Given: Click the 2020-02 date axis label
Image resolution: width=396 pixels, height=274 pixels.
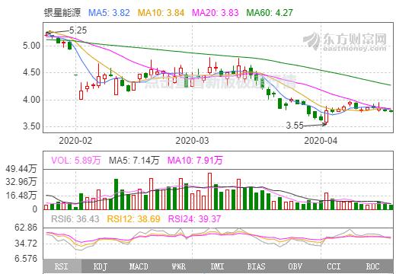Looking at the screenshot, I should click(75, 141).
